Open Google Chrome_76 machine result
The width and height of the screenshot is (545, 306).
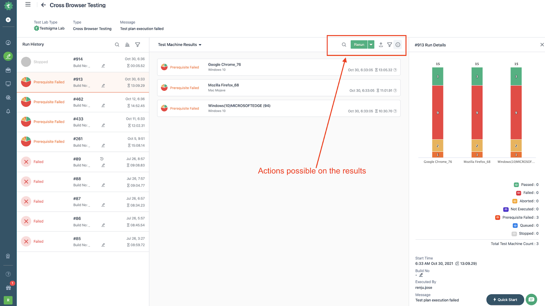coord(279,67)
